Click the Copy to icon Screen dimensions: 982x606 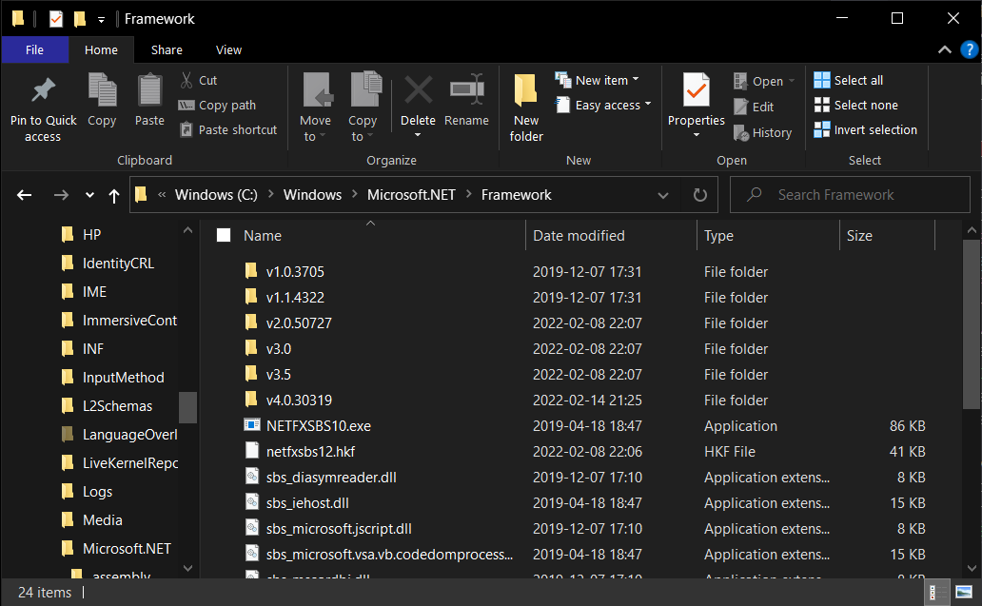365,89
